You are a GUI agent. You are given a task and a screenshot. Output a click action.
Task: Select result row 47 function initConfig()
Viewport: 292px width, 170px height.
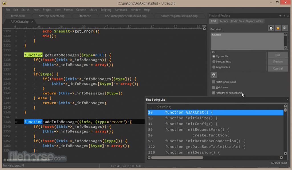(216, 124)
